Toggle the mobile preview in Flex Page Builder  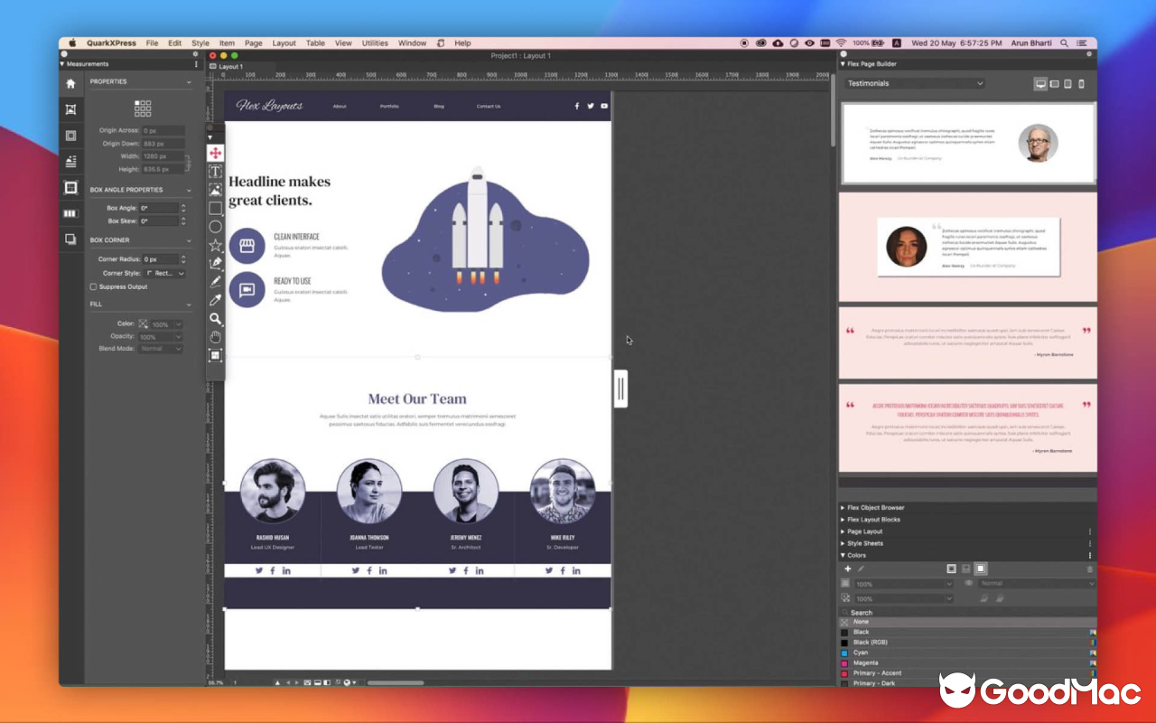pos(1080,83)
